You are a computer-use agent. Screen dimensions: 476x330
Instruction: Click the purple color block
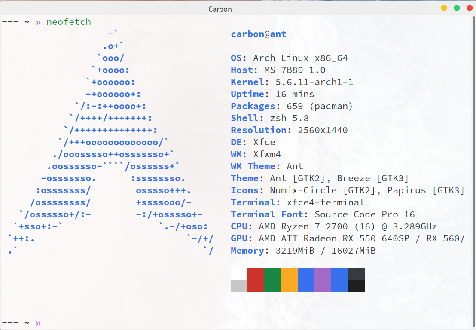click(323, 280)
